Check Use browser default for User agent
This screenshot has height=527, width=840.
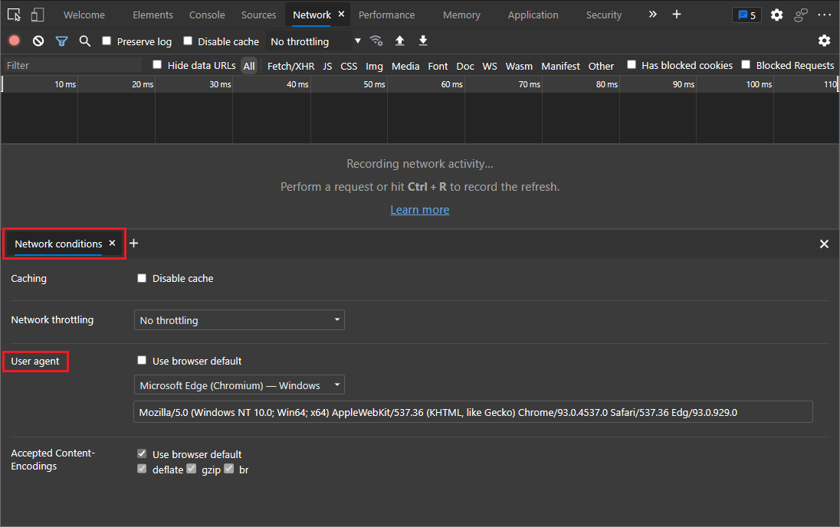[x=142, y=361]
